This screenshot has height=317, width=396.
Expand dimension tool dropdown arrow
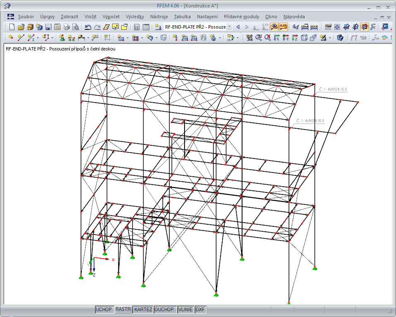(88, 38)
